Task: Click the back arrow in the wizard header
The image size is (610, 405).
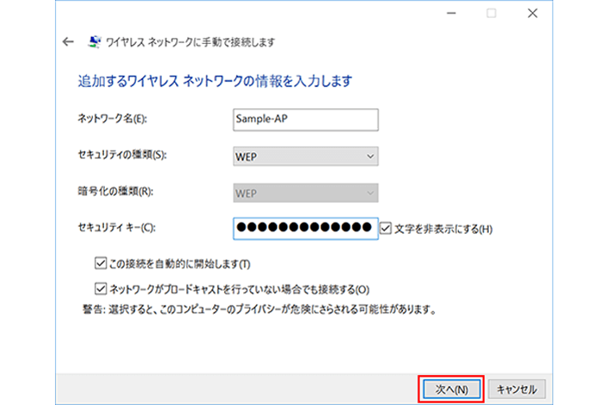Action: tap(69, 42)
